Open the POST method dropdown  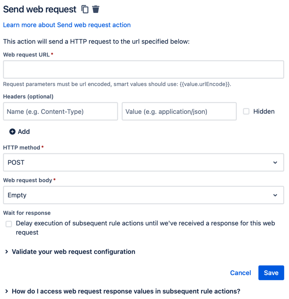click(143, 162)
